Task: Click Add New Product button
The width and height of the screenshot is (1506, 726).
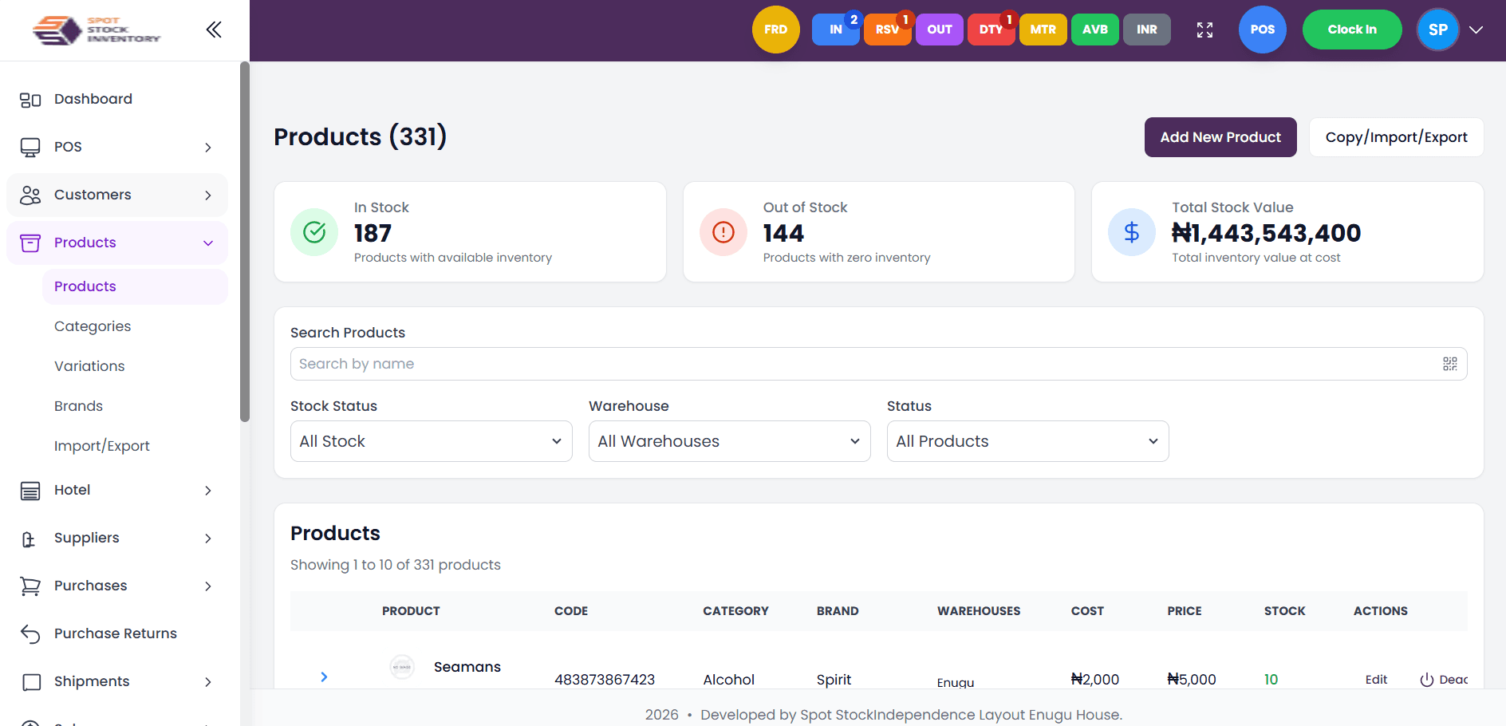Action: tap(1220, 137)
